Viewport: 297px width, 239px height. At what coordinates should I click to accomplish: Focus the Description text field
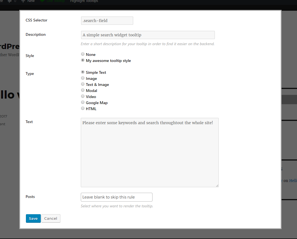point(148,35)
